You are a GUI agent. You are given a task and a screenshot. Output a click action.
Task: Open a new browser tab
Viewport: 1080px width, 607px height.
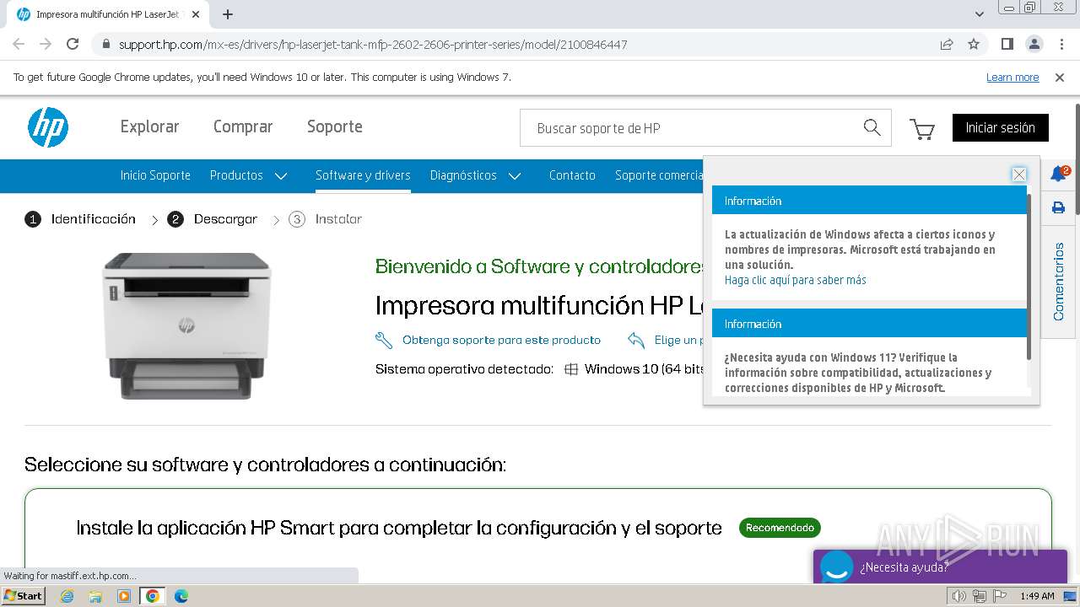[228, 14]
